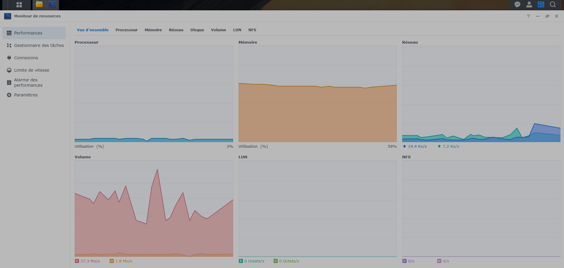
Task: Open the user account options icon
Action: point(529,4)
